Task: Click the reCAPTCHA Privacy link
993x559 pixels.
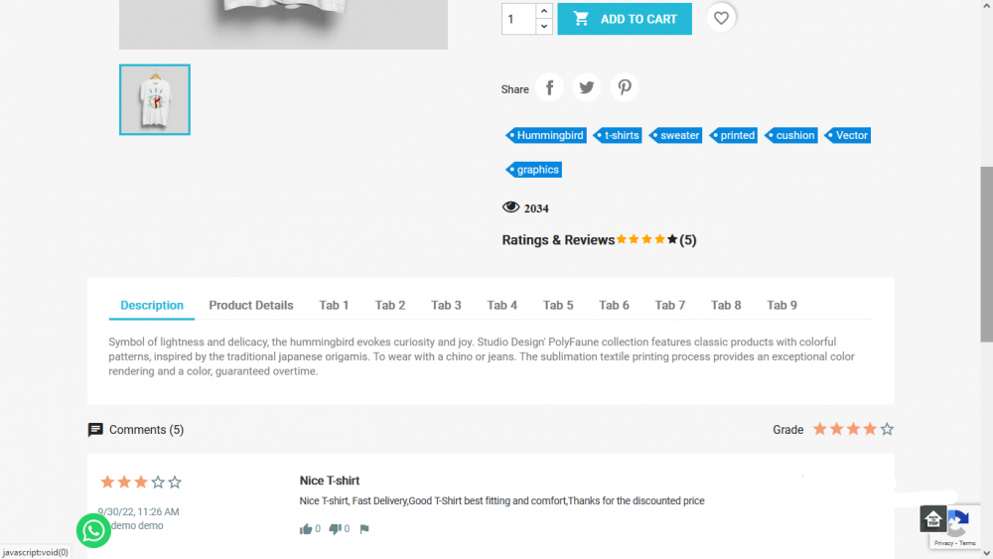Action: point(943,543)
